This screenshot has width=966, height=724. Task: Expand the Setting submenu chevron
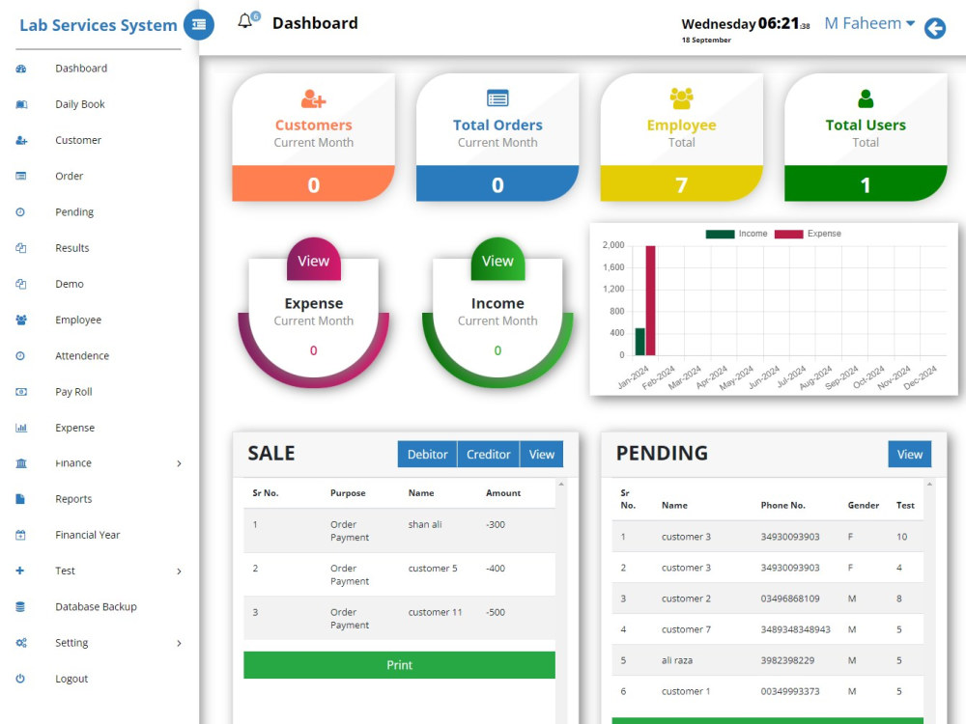pos(179,643)
